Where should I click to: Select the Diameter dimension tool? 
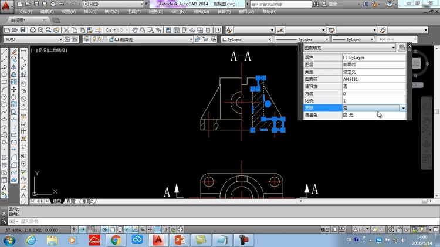[x=23, y=99]
